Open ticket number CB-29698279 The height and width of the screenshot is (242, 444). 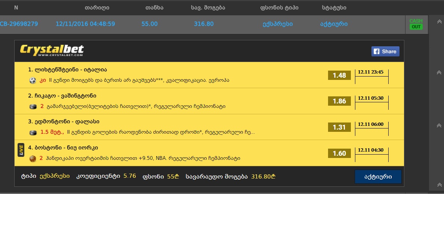19,24
